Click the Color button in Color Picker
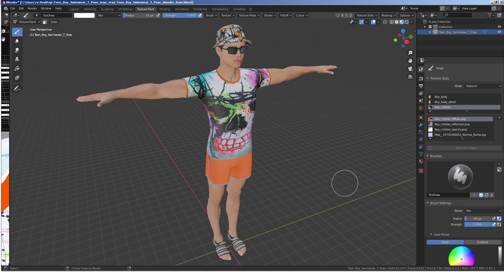This screenshot has height=272, width=504. (445, 242)
